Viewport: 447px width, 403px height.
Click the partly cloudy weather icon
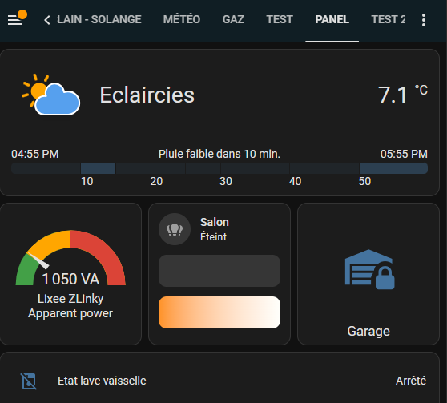(x=51, y=95)
